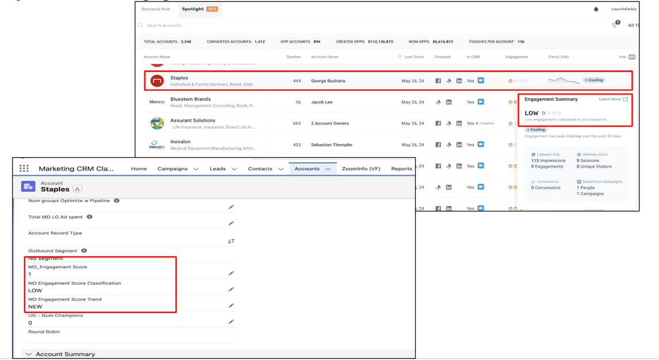Image resolution: width=659 pixels, height=360 pixels.
Task: Click the change Account Record Type icon
Action: tap(231, 241)
